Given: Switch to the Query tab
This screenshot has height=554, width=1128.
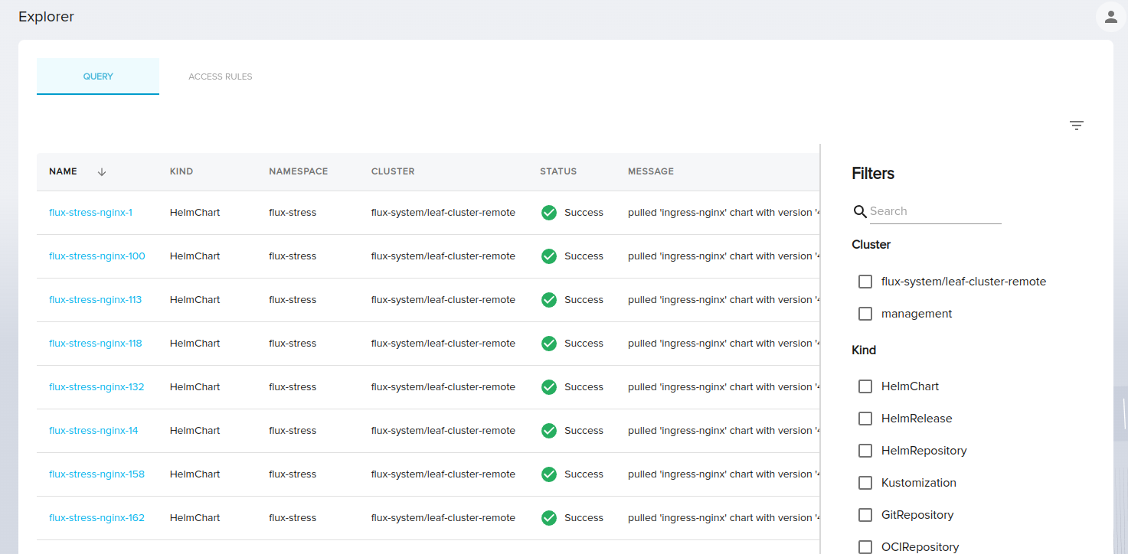Looking at the screenshot, I should 98,77.
